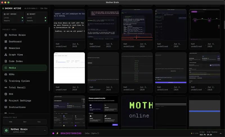The width and height of the screenshot is (225, 137).
Task: Click the Mother Brain window title
Action: coord(112,2)
